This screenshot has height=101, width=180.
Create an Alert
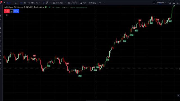tap(83, 3)
